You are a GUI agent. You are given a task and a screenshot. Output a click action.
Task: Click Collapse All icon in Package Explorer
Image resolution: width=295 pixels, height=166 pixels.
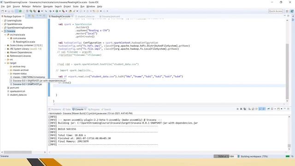tap(29, 16)
